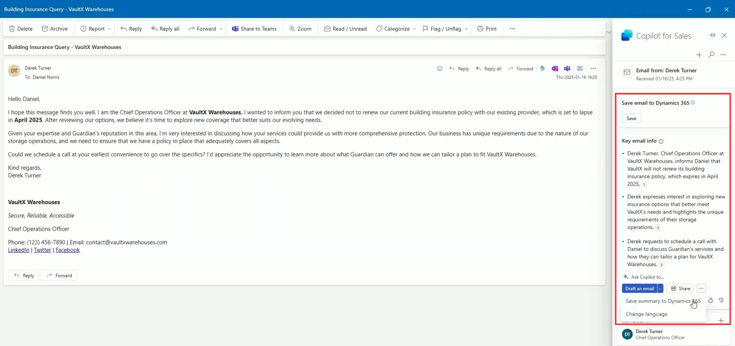
Task: Click the Report toolbar button
Action: [x=93, y=29]
